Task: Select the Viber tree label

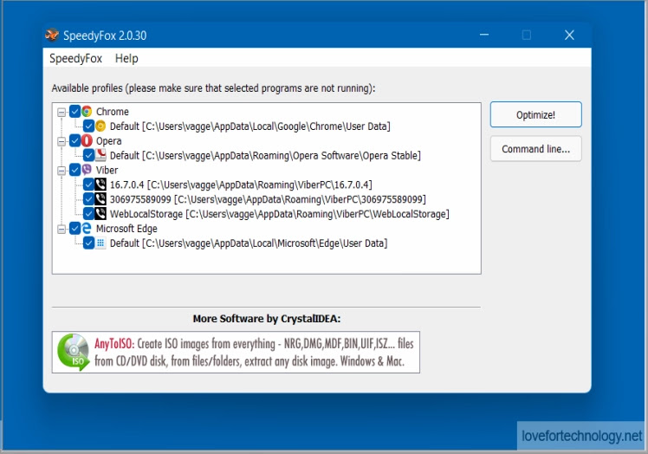Action: pyautogui.click(x=107, y=170)
